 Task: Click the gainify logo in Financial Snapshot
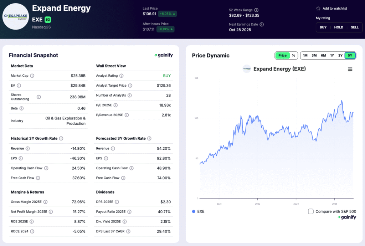(163, 55)
